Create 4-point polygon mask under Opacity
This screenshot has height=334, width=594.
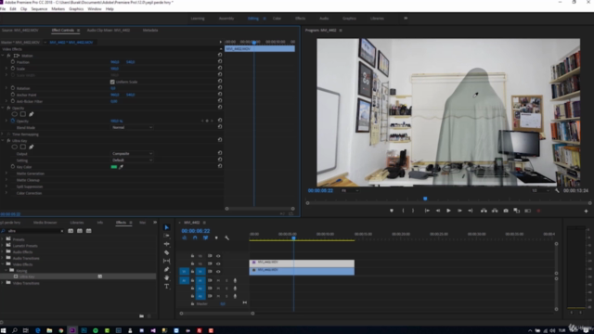pos(23,114)
